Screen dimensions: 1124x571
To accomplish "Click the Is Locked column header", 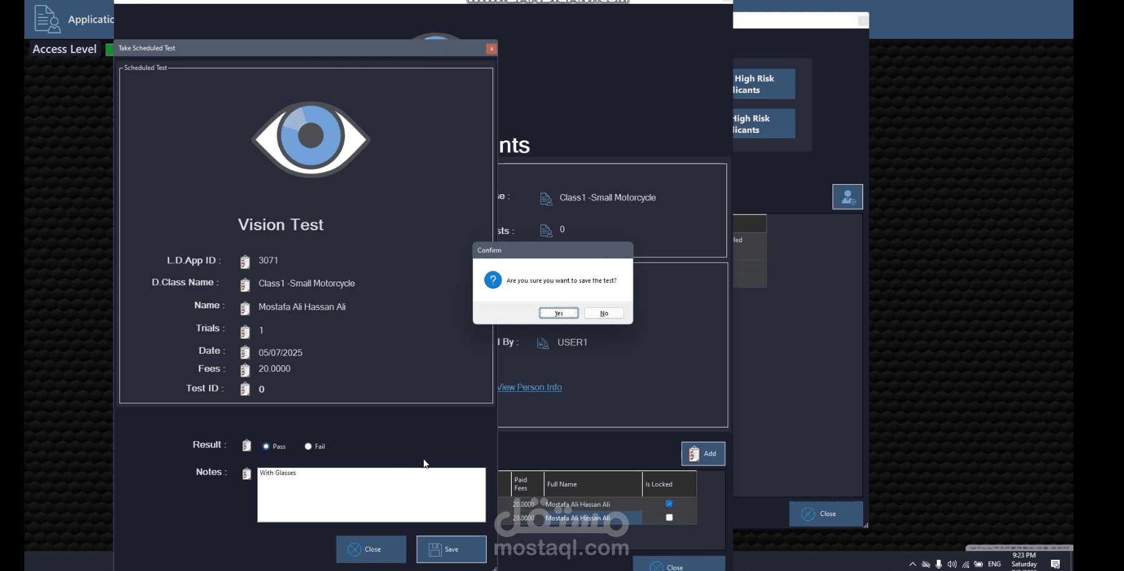I will click(669, 484).
